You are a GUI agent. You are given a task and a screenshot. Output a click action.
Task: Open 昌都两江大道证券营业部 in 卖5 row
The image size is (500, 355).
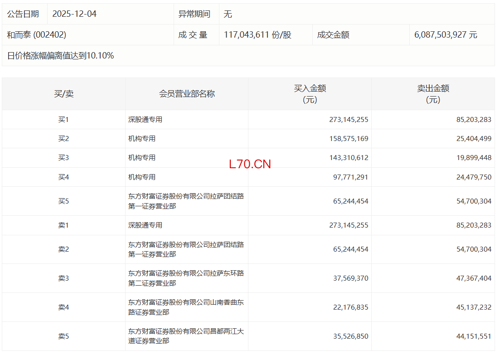186,336
